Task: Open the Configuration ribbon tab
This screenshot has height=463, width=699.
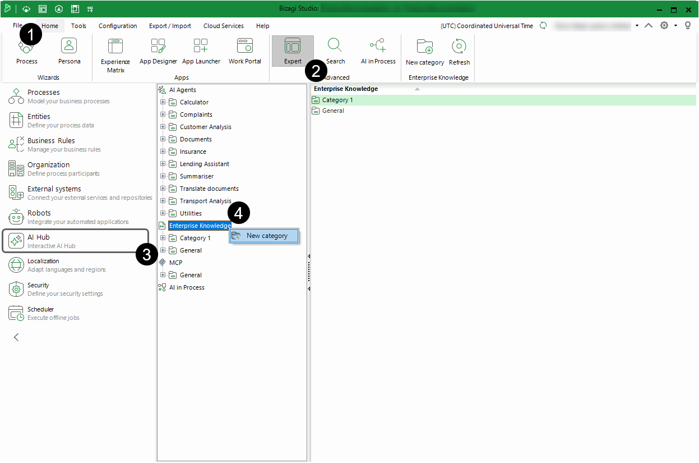Action: click(x=118, y=26)
